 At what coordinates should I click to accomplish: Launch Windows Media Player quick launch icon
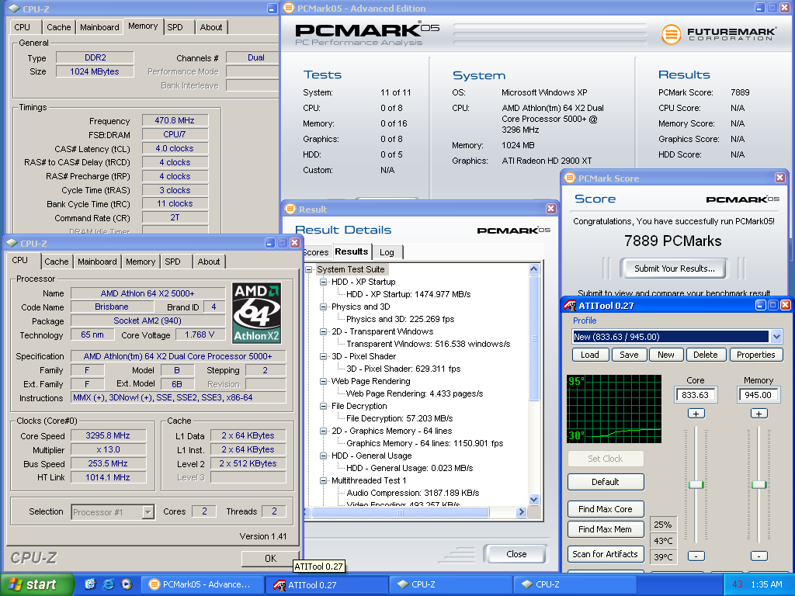click(127, 584)
